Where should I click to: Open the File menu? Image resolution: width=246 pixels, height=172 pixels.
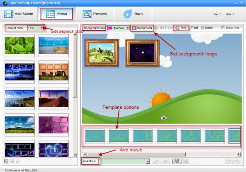217,14
